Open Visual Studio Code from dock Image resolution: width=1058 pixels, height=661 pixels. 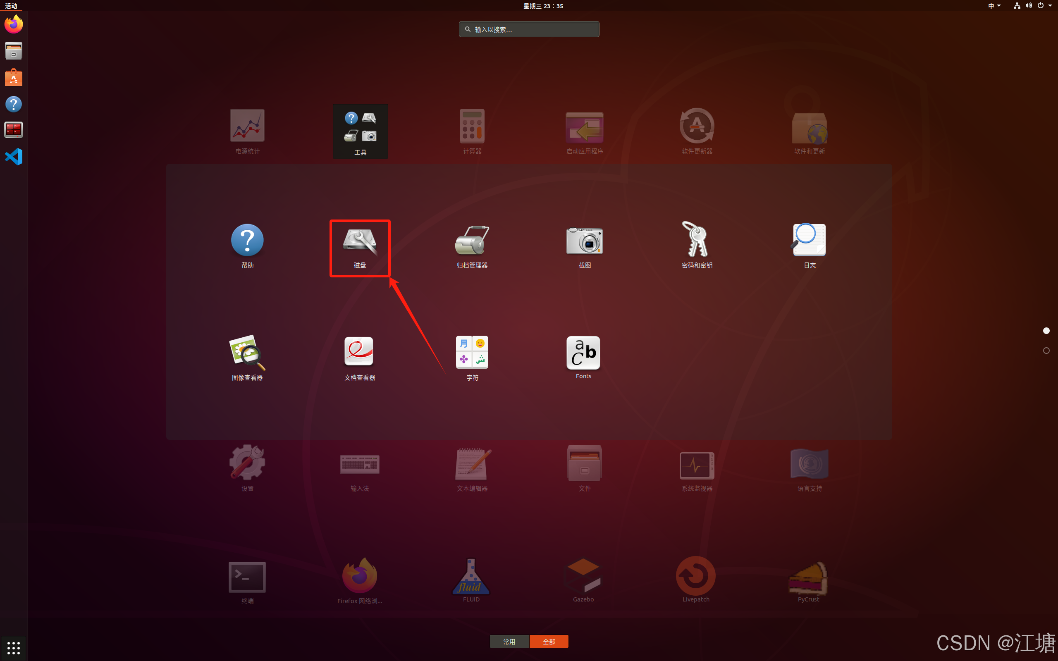pos(14,157)
